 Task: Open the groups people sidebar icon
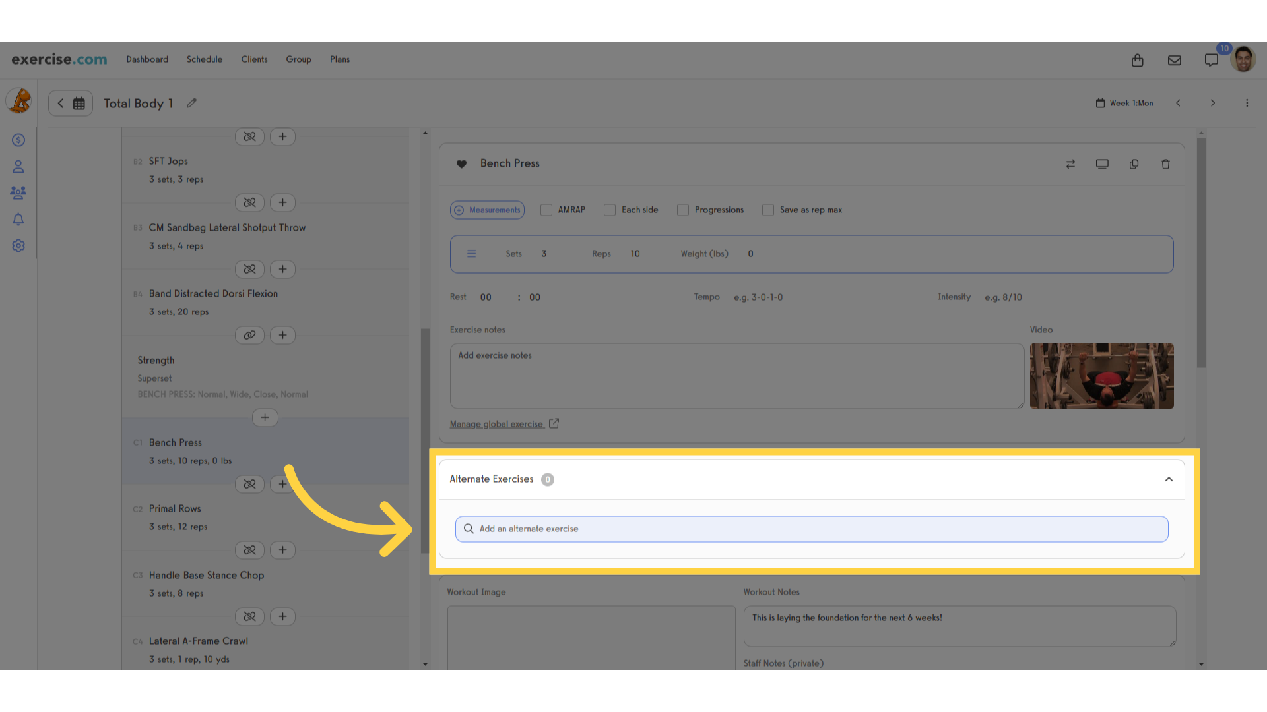click(x=18, y=193)
